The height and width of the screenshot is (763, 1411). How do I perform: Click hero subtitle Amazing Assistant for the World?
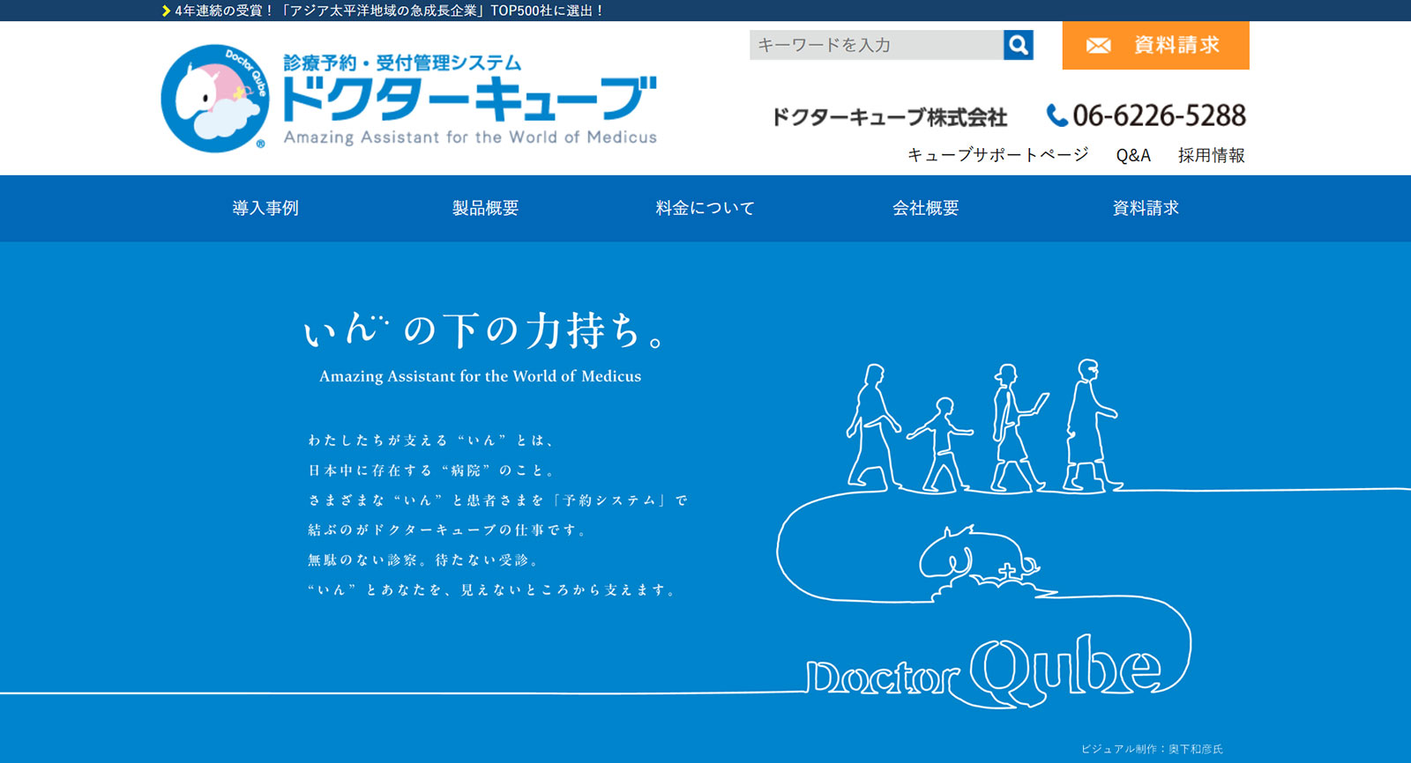pyautogui.click(x=480, y=376)
